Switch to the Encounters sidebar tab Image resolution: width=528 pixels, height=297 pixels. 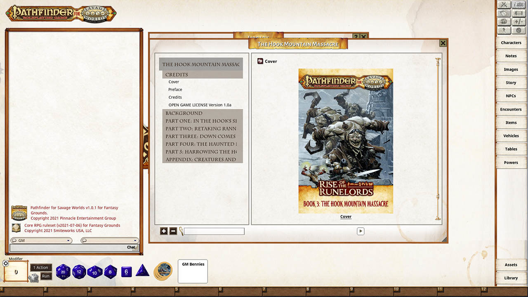click(511, 109)
